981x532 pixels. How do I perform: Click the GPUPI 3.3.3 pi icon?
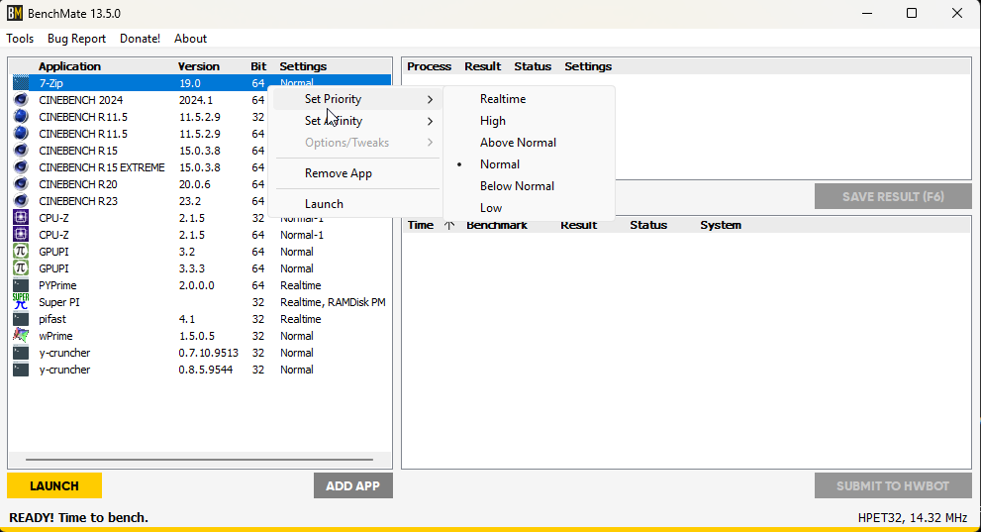pyautogui.click(x=21, y=268)
